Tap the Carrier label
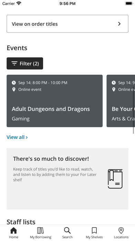The height and width of the screenshot is (241, 135). pyautogui.click(x=9, y=3)
